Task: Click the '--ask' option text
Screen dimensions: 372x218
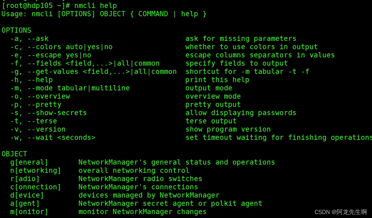Action: (x=38, y=38)
